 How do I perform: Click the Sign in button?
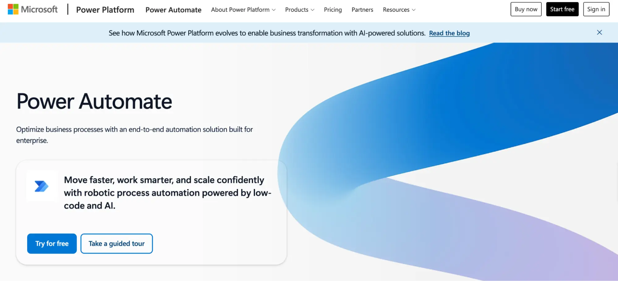596,9
